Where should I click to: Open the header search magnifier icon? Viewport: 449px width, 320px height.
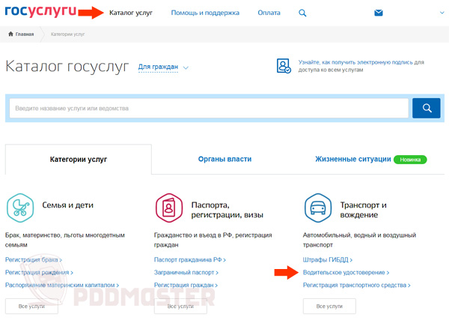(x=302, y=13)
